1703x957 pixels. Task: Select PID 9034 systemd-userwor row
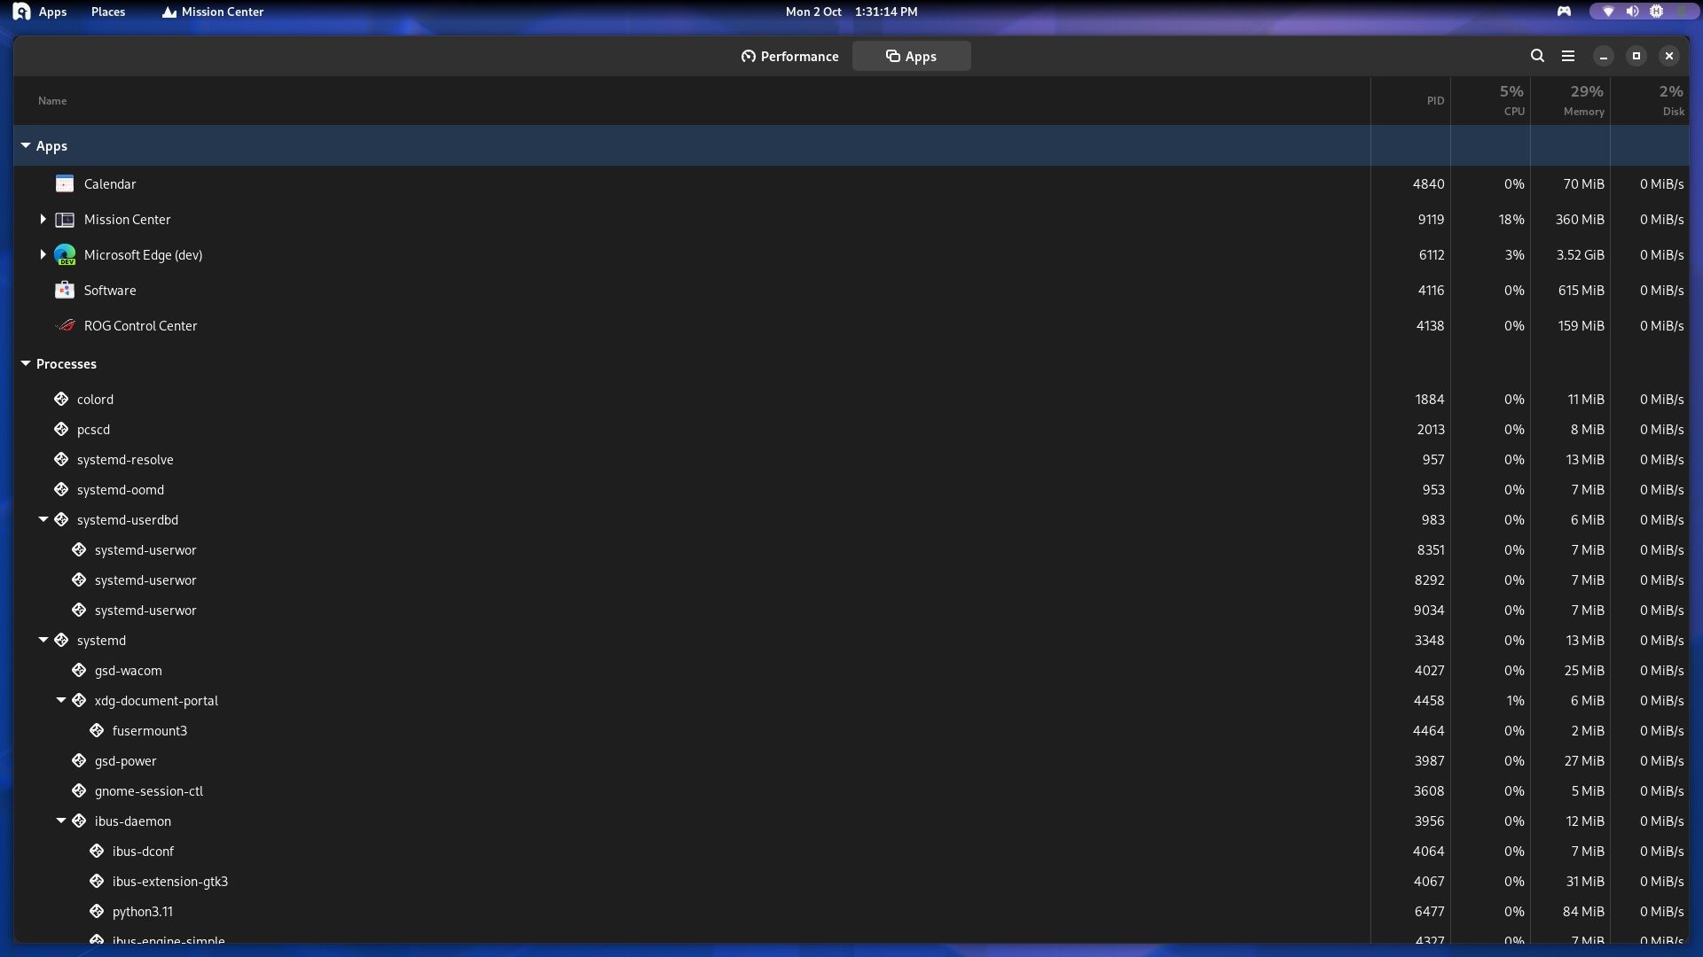point(851,610)
